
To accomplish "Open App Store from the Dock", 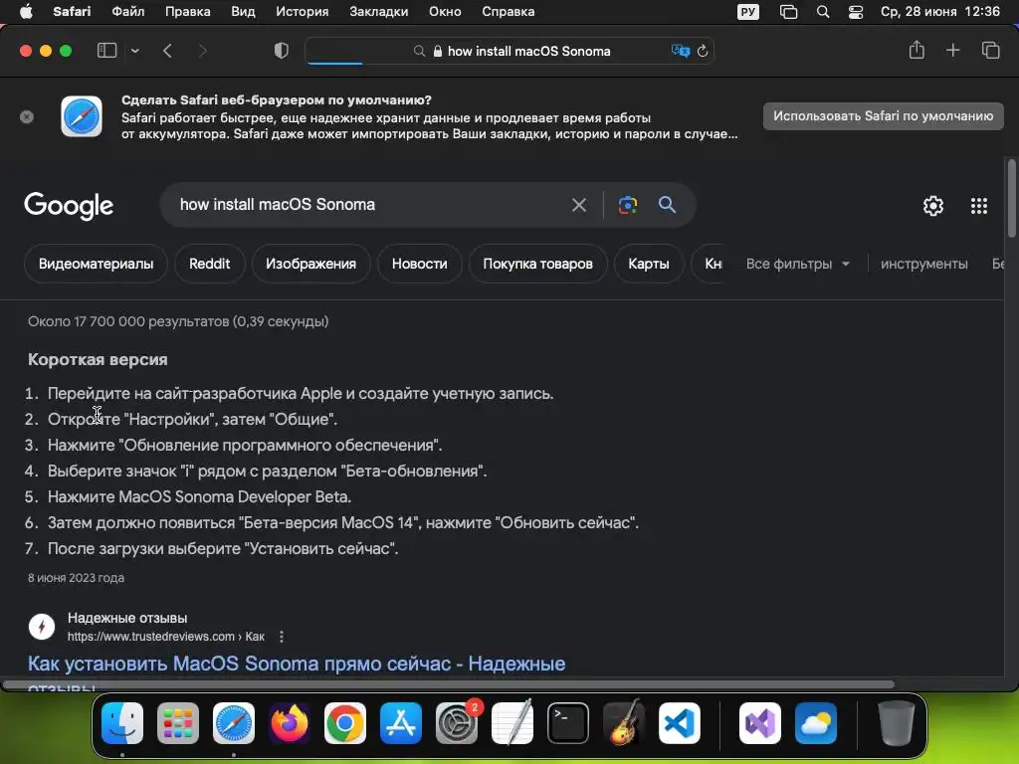I will click(x=401, y=722).
